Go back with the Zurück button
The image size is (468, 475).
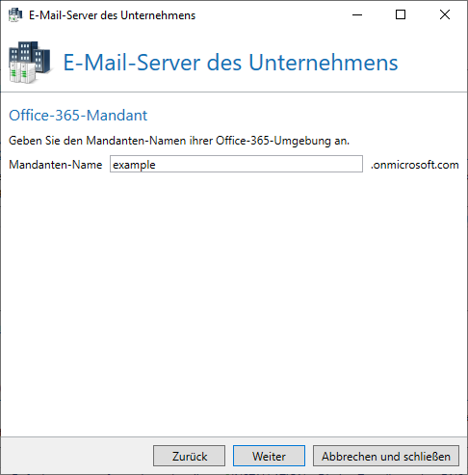point(189,456)
